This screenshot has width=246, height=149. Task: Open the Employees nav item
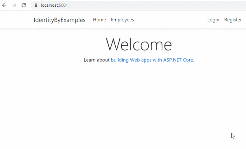click(x=122, y=20)
